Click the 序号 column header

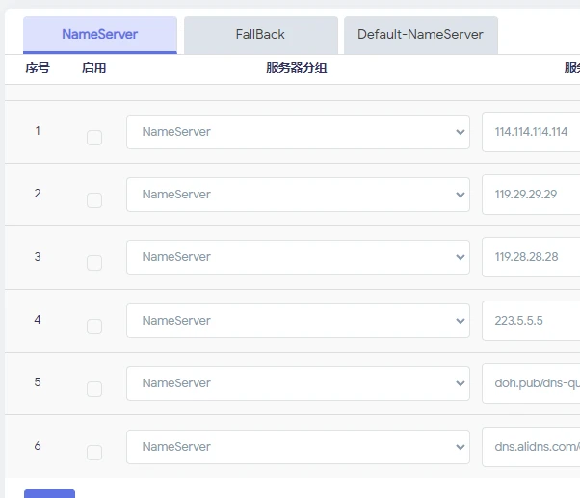(38, 68)
